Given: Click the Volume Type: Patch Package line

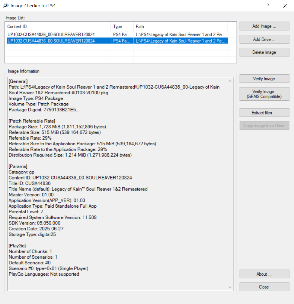Looking at the screenshot, I should (x=39, y=104).
